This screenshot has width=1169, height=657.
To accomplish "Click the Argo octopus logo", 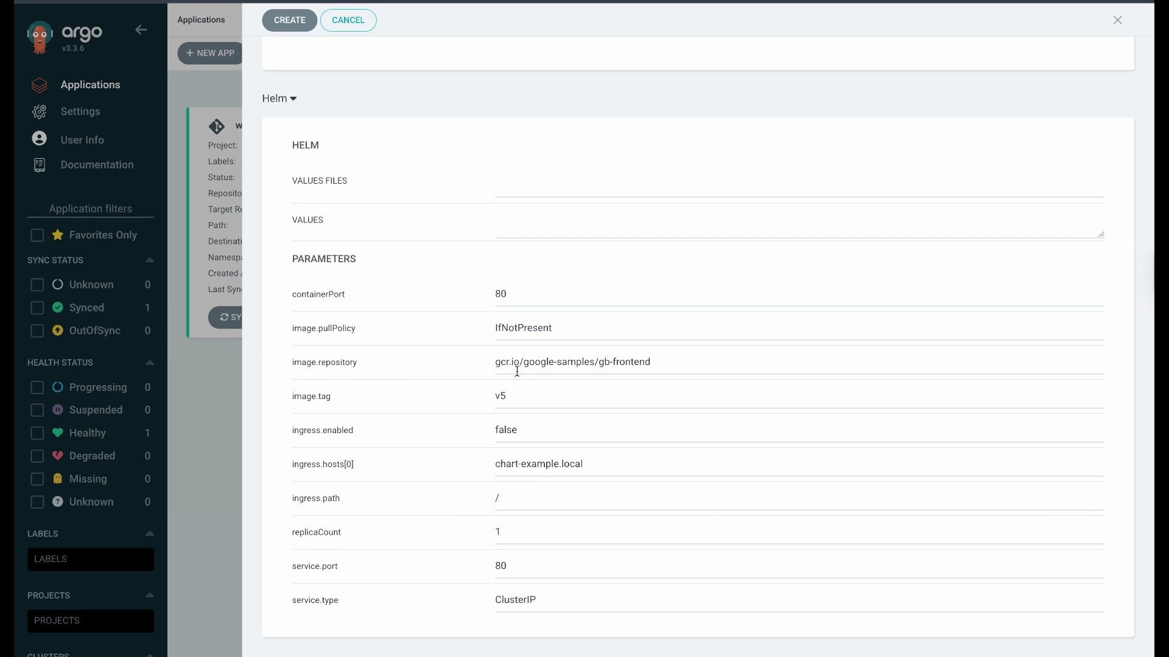I will (x=40, y=38).
